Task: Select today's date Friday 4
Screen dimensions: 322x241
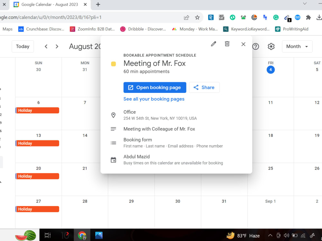Action: tap(271, 70)
